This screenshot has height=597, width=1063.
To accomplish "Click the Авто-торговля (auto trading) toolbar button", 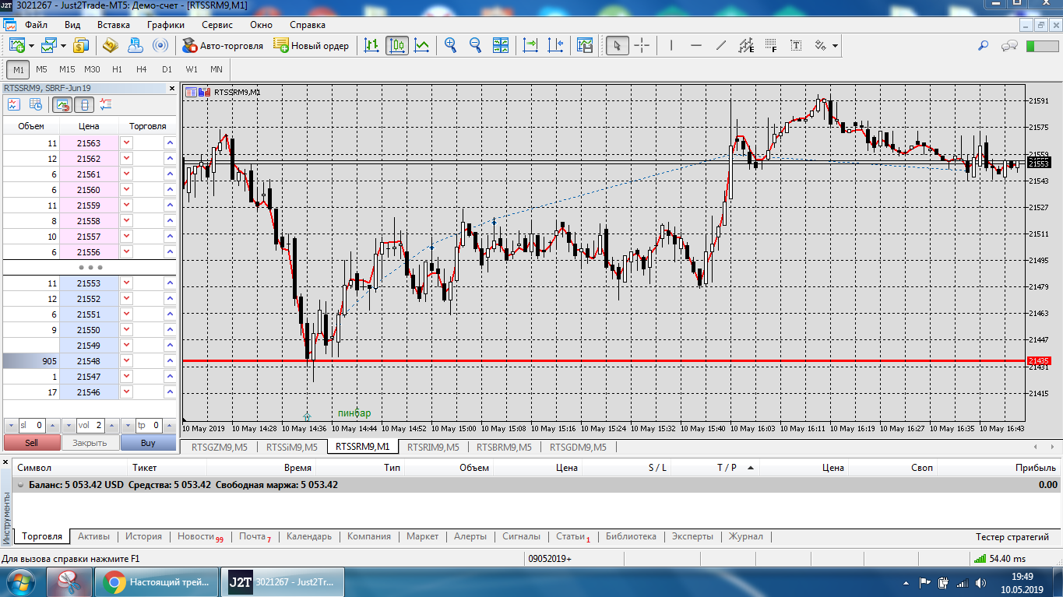I will 223,46.
